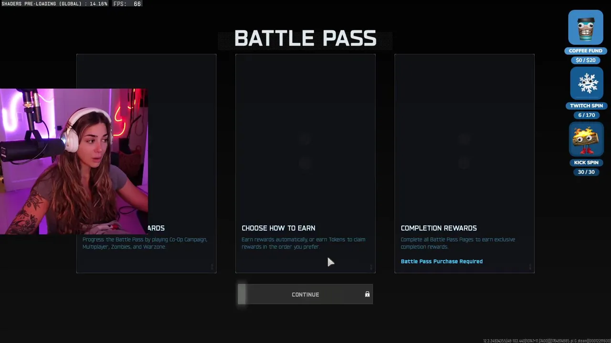Image resolution: width=611 pixels, height=343 pixels.
Task: Click the Coffee Fund cup icon
Action: 586,28
